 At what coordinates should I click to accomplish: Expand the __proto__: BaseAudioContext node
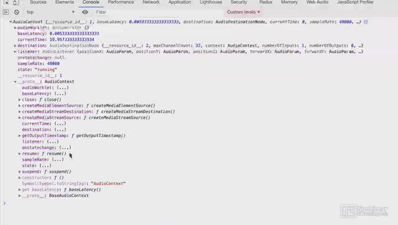click(19, 196)
